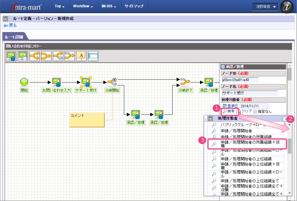Open the 浅野幸長 user dropdown
The image size is (297, 201).
click(x=265, y=7)
